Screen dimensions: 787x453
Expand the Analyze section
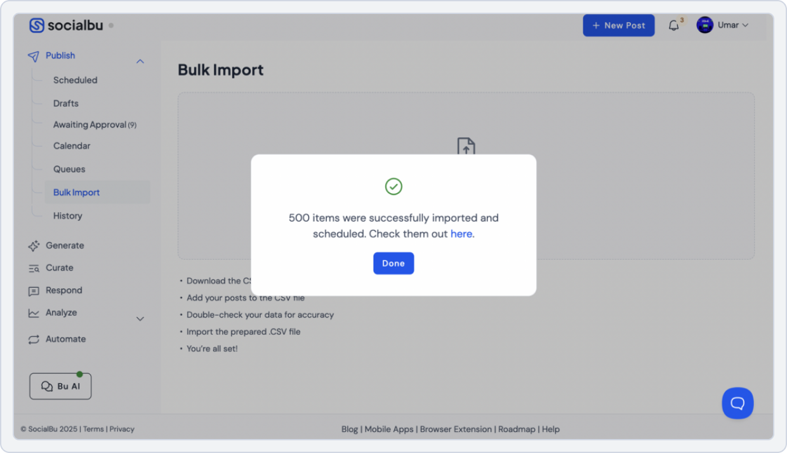coord(140,318)
